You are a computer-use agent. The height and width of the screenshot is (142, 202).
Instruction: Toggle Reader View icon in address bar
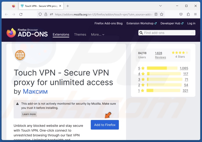[156, 15]
